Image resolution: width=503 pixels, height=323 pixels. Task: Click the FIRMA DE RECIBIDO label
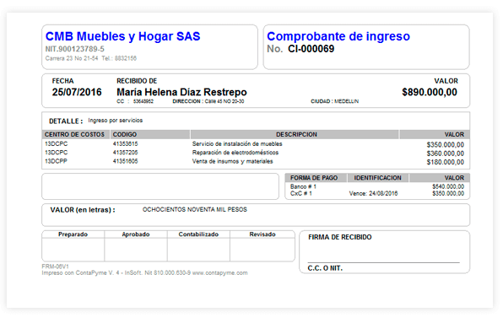(x=340, y=237)
